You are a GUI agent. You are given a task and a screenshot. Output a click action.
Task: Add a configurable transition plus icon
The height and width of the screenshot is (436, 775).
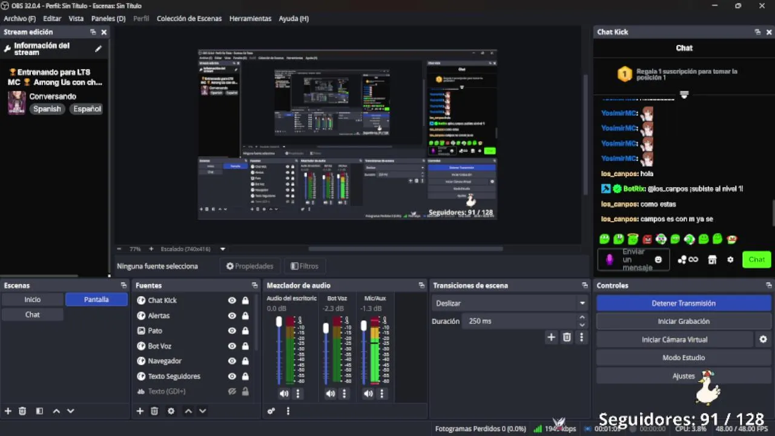[551, 337]
